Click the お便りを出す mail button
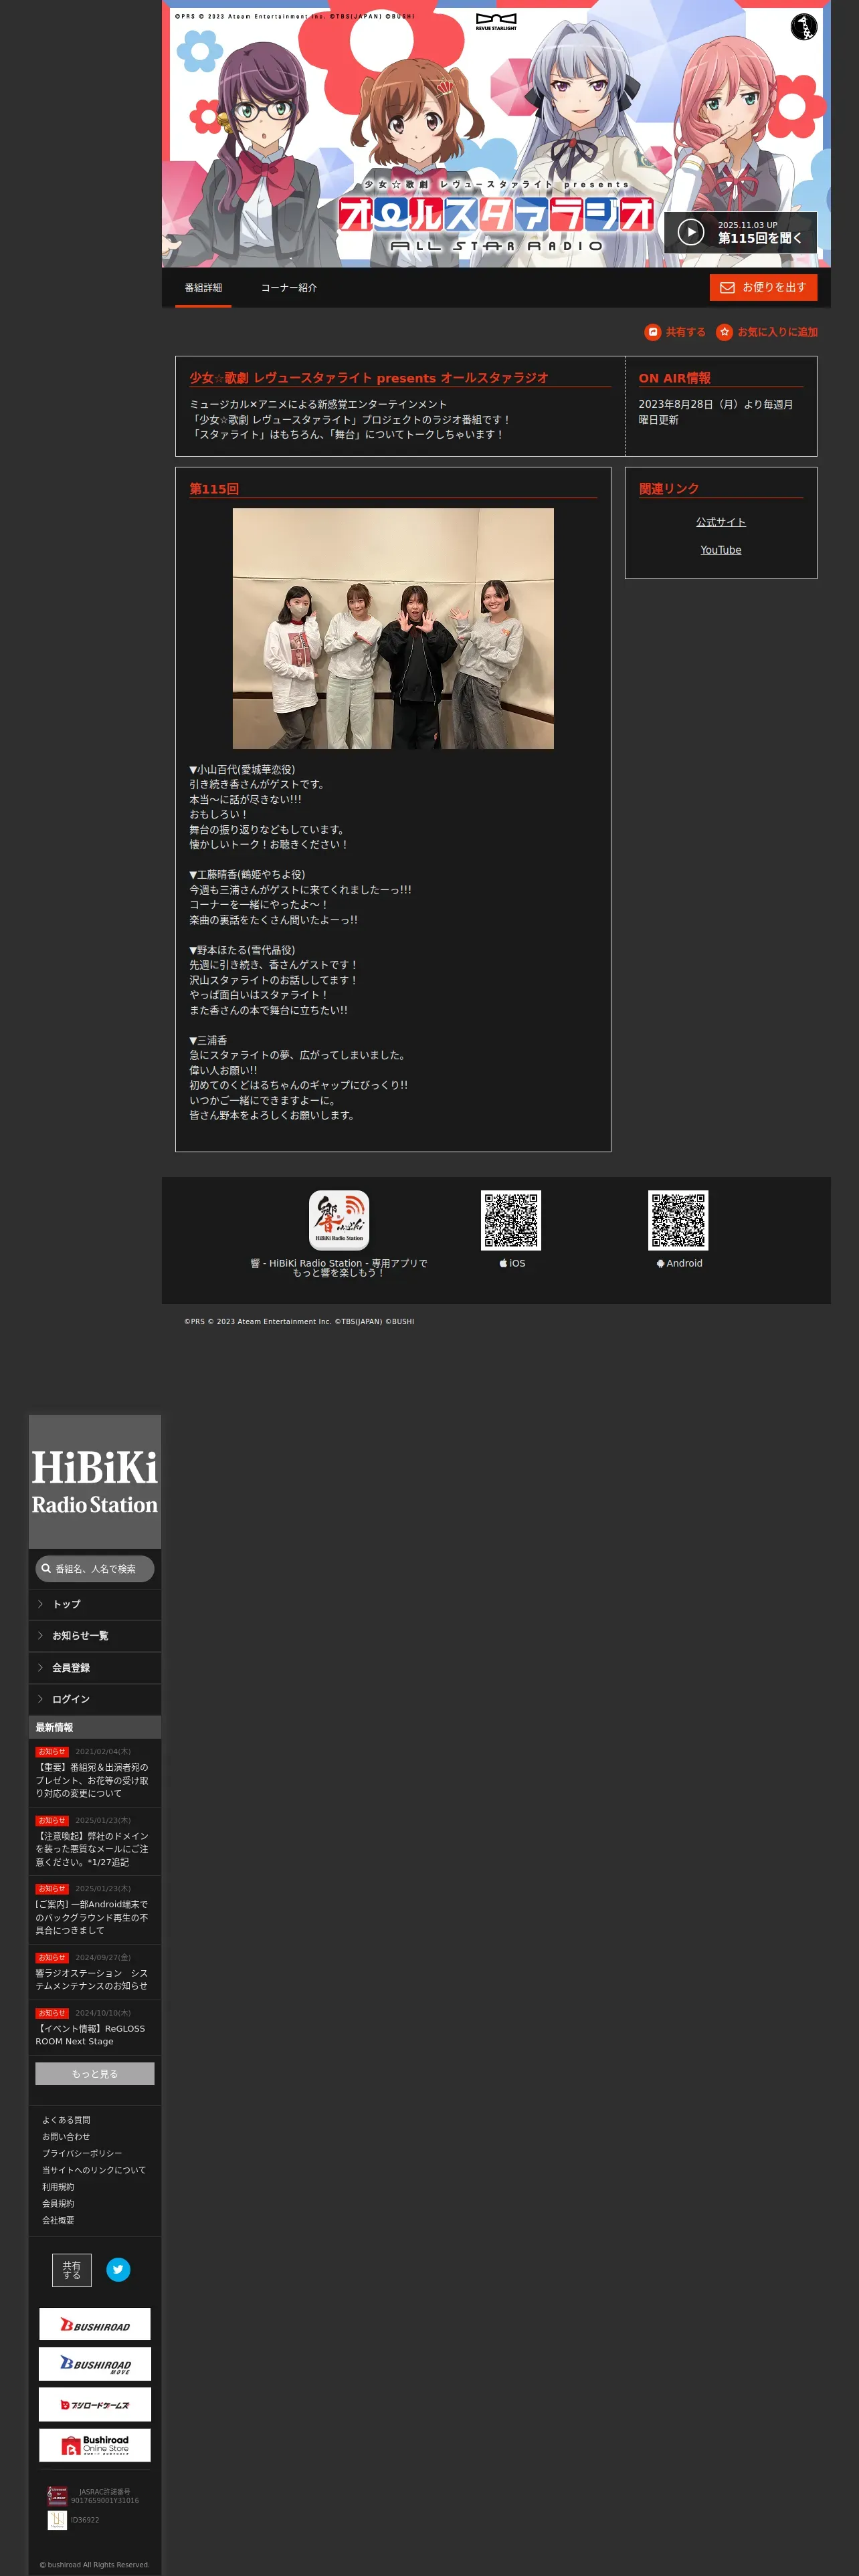 coord(763,287)
